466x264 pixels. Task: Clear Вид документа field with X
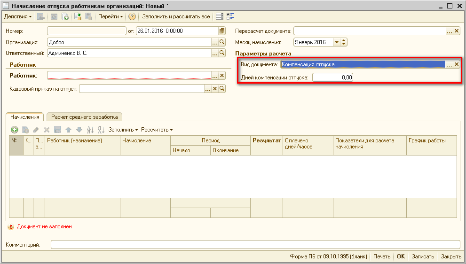(457, 64)
